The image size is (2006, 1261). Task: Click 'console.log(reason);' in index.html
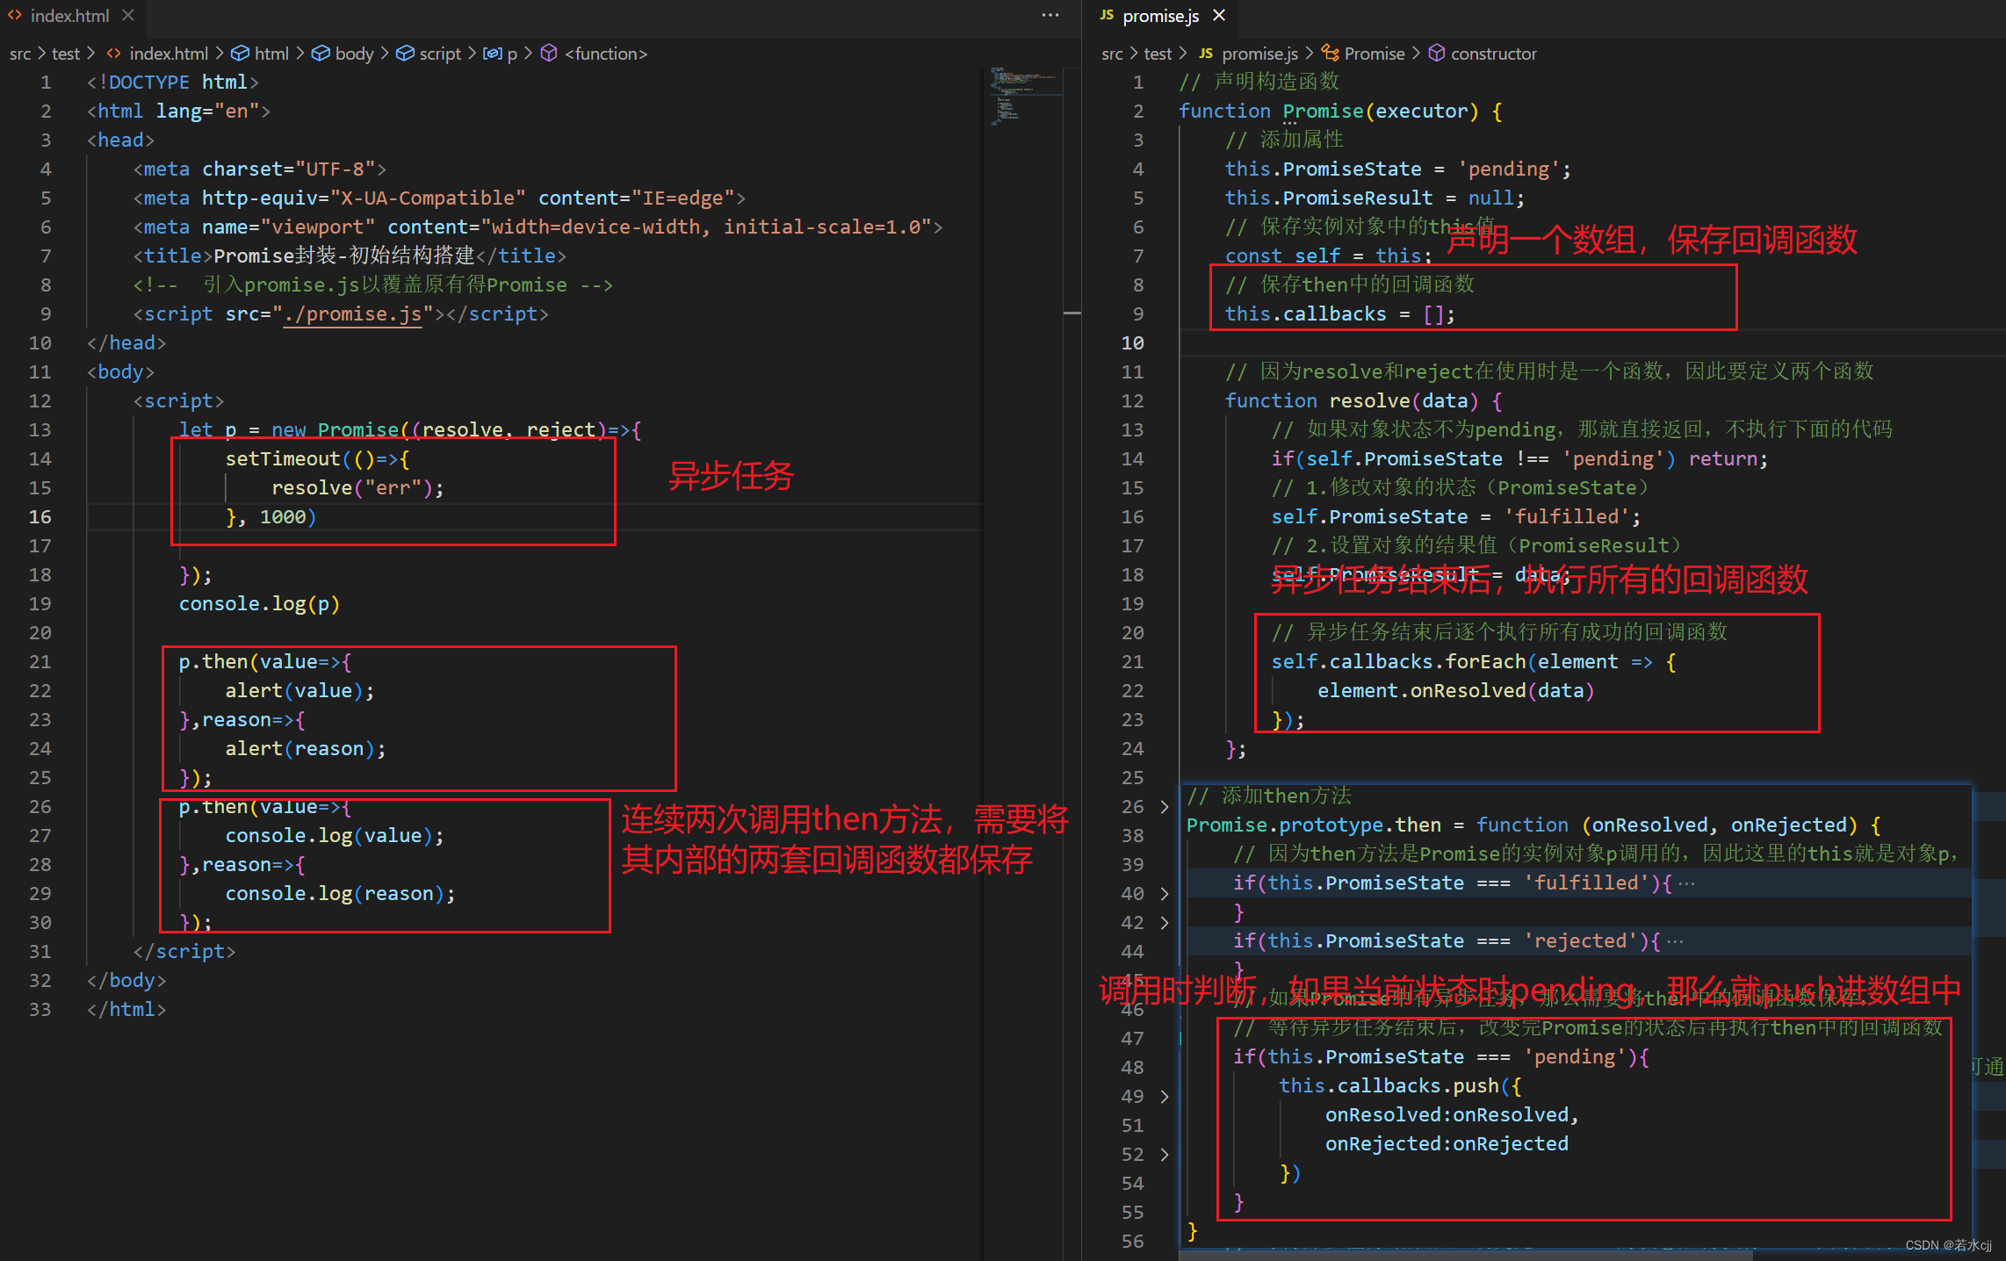[340, 894]
